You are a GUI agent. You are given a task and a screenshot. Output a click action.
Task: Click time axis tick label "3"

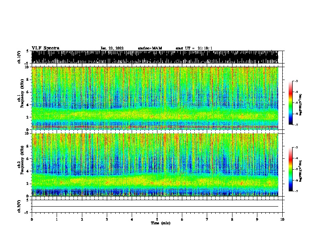[107, 219]
